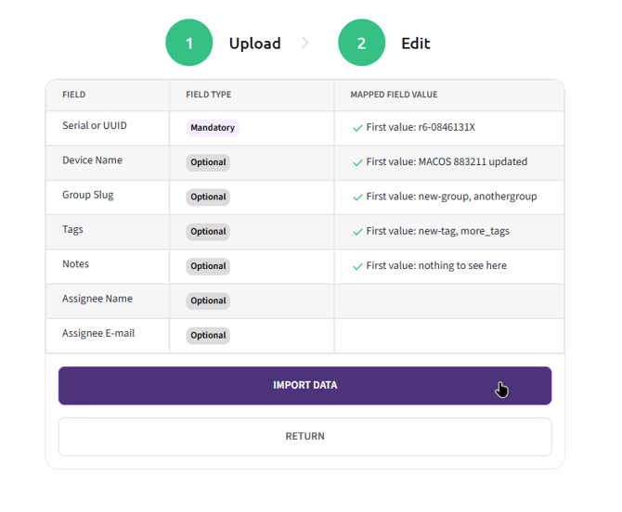This screenshot has height=512, width=622.
Task: Click the Optional badge for Assignee E-mail
Action: coord(208,336)
